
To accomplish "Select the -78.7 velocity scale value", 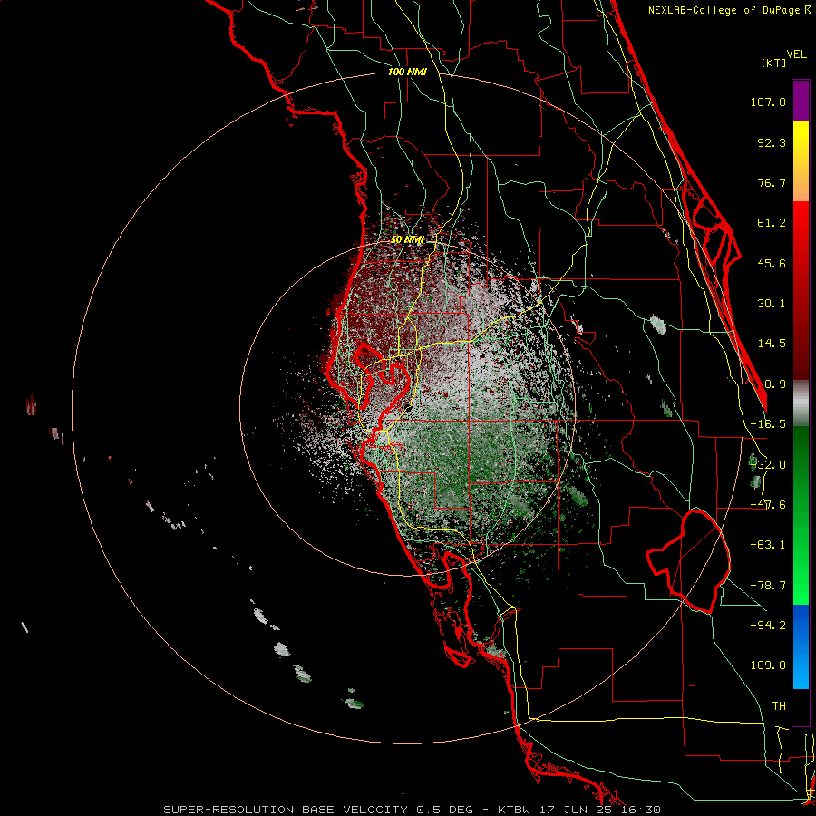I will [768, 586].
